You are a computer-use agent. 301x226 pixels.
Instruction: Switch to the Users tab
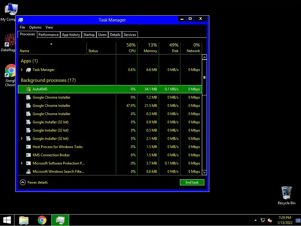[x=102, y=35]
